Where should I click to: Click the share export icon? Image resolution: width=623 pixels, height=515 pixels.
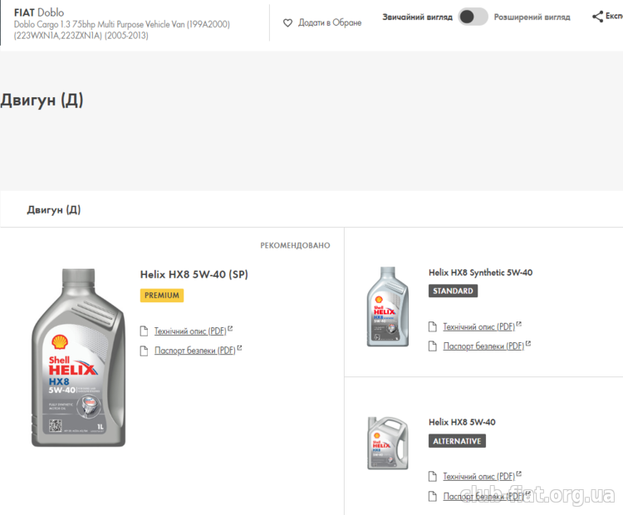(x=597, y=17)
